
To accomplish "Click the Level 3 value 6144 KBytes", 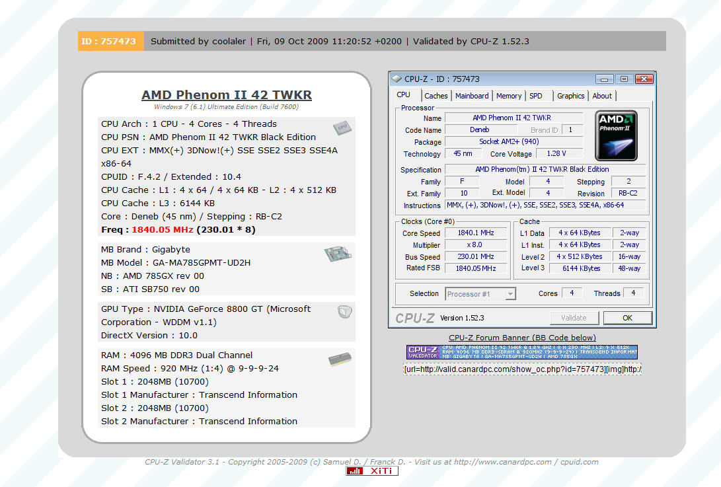I will (580, 268).
